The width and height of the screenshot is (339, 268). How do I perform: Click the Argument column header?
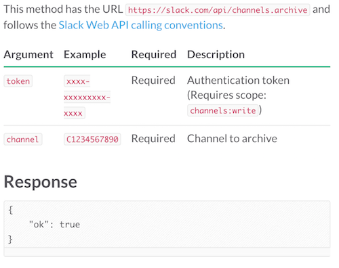28,55
